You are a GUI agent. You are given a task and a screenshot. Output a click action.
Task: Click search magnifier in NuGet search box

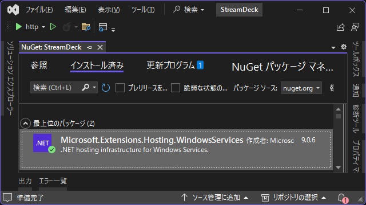(85, 88)
